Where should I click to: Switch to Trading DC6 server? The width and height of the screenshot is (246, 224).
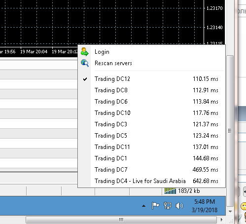click(x=151, y=102)
